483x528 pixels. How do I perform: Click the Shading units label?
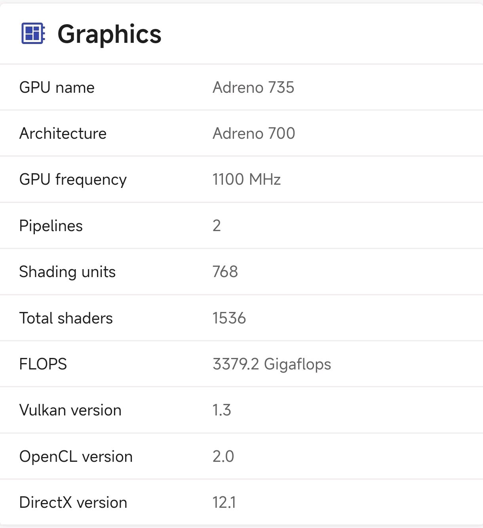[x=67, y=272]
